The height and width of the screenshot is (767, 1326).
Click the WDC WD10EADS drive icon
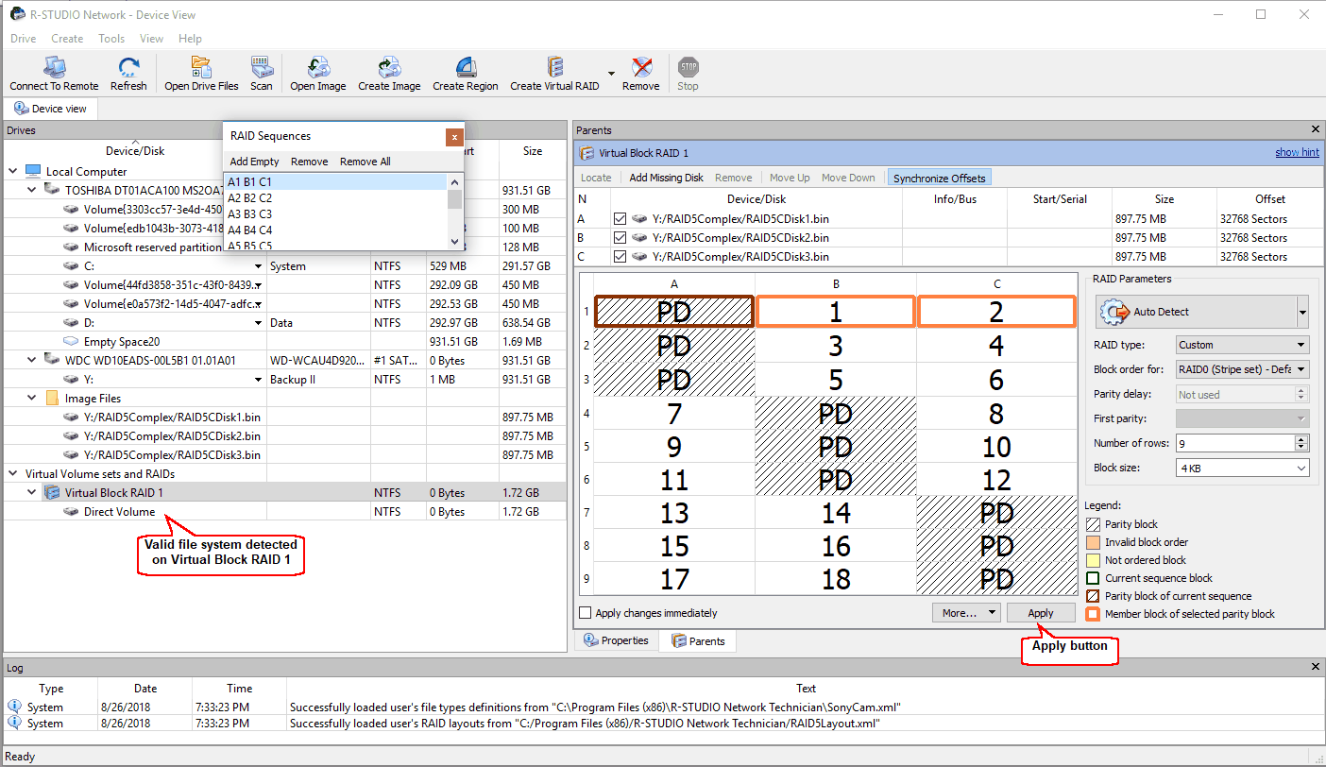tap(52, 361)
